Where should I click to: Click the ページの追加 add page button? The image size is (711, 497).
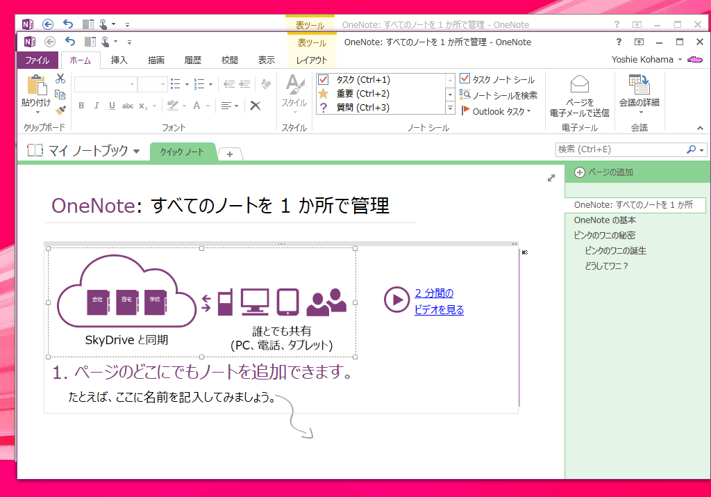(604, 172)
